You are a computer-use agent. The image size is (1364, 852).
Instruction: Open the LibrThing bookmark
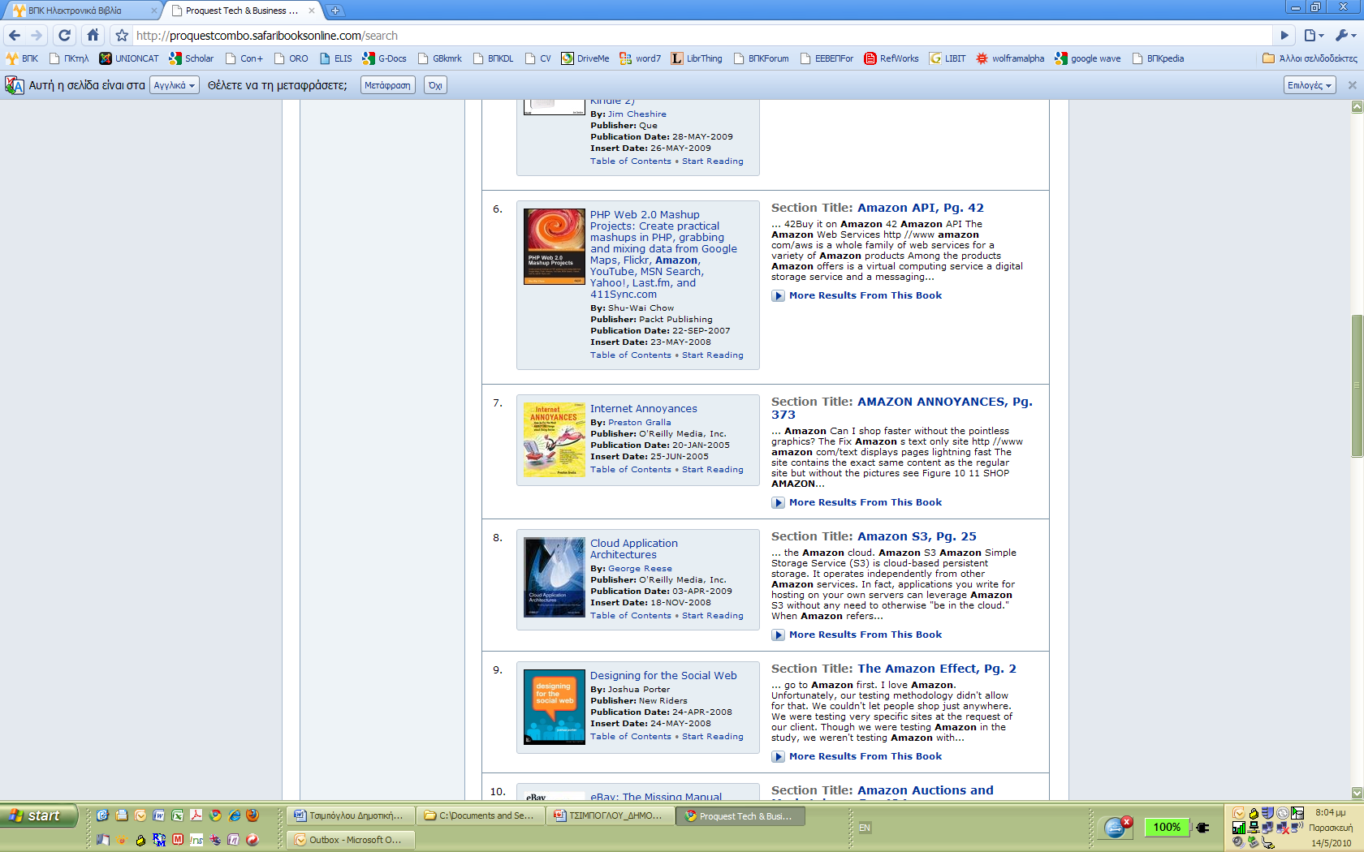[x=697, y=58]
